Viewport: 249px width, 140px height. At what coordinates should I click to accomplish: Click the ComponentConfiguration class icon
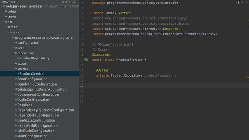pyautogui.click(x=16, y=94)
